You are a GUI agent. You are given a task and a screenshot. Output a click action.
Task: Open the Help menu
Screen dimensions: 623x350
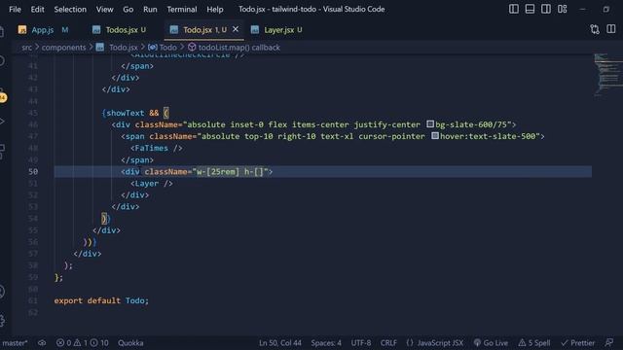point(214,9)
